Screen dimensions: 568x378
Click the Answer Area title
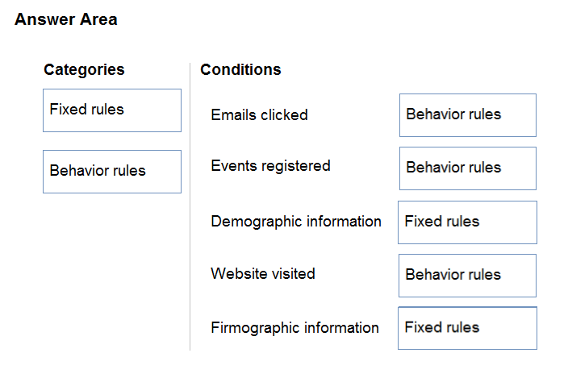pos(66,19)
